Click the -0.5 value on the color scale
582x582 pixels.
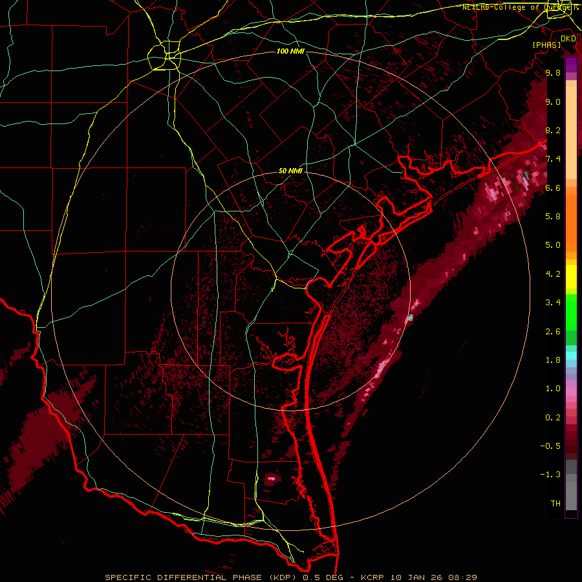tap(550, 446)
